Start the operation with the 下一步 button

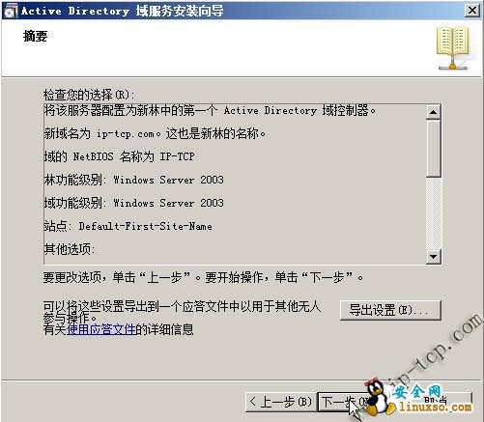[343, 402]
